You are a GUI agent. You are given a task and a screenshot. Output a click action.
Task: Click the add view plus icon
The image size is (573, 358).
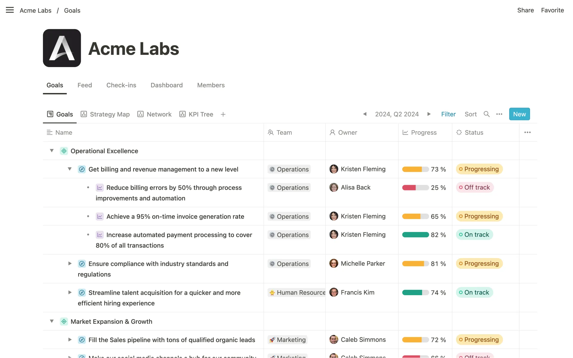pyautogui.click(x=223, y=114)
